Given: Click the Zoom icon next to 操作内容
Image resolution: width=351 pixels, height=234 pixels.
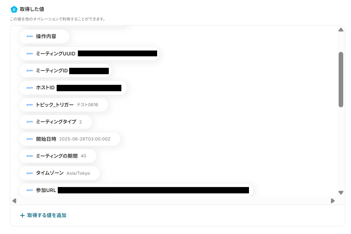Looking at the screenshot, I should [x=30, y=36].
